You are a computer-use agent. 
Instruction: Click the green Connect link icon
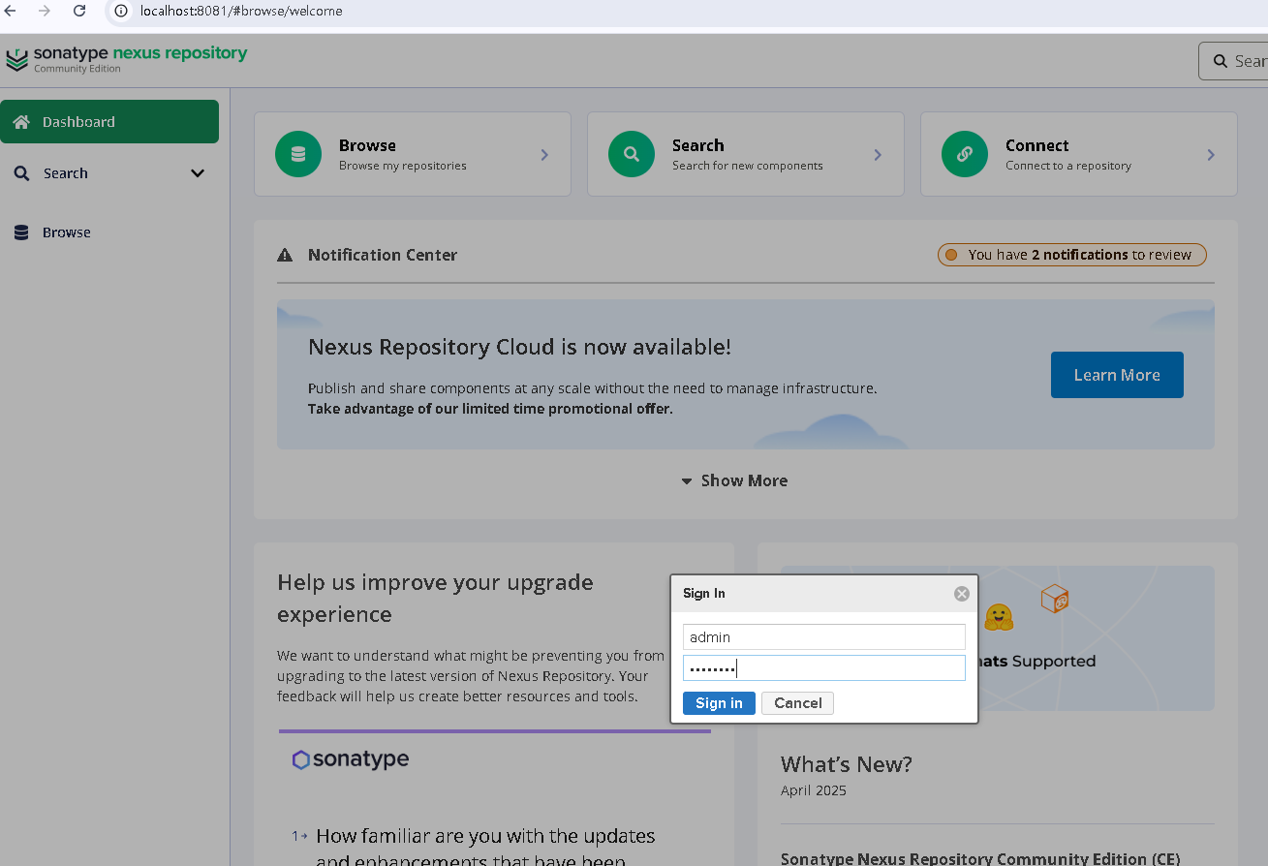coord(965,154)
